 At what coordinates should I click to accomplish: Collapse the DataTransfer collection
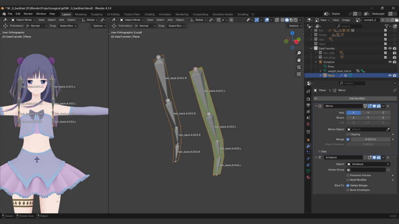(x=311, y=49)
